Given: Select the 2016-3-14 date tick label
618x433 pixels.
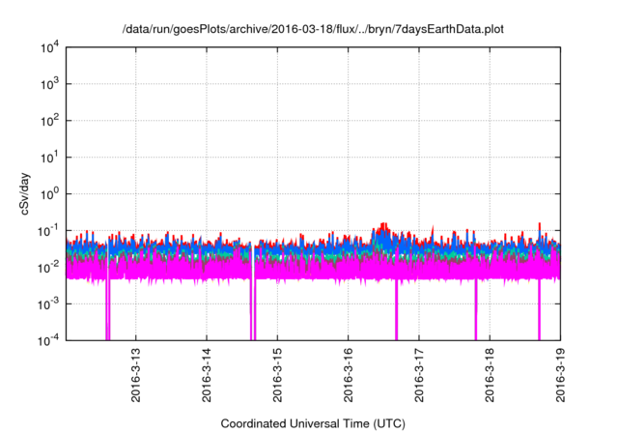Looking at the screenshot, I should [x=207, y=377].
